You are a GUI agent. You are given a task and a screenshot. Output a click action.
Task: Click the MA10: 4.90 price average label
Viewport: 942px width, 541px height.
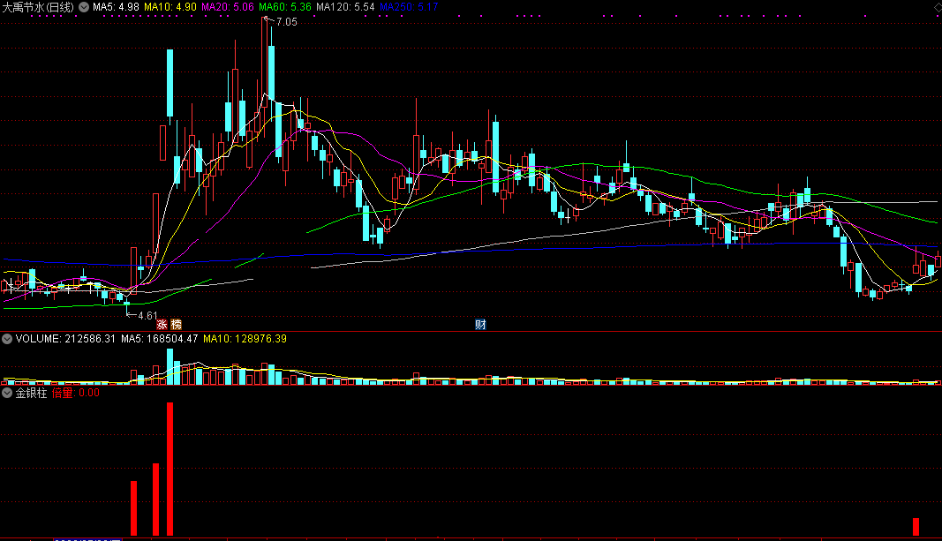pyautogui.click(x=170, y=7)
